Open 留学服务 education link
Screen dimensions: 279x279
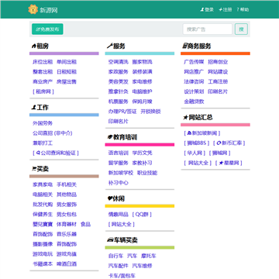click(119, 163)
